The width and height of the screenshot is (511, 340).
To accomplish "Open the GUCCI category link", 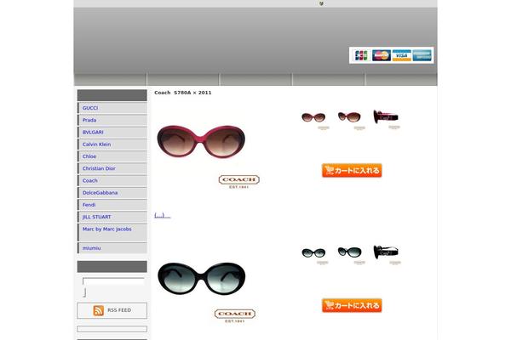I will click(x=90, y=108).
